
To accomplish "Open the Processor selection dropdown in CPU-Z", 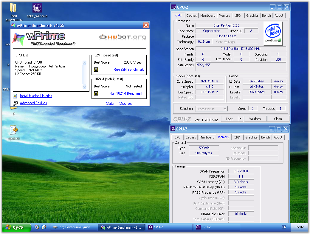I will [225, 109].
